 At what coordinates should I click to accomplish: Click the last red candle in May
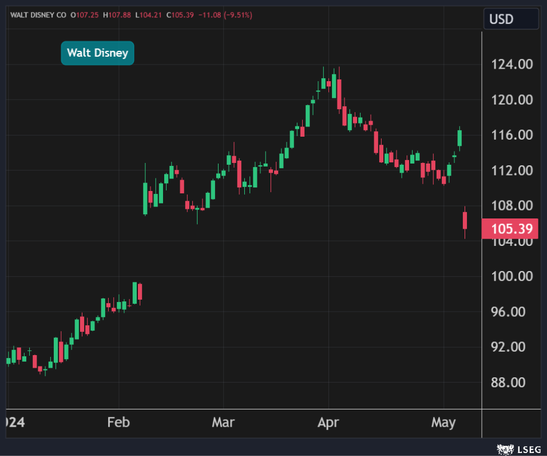point(465,220)
